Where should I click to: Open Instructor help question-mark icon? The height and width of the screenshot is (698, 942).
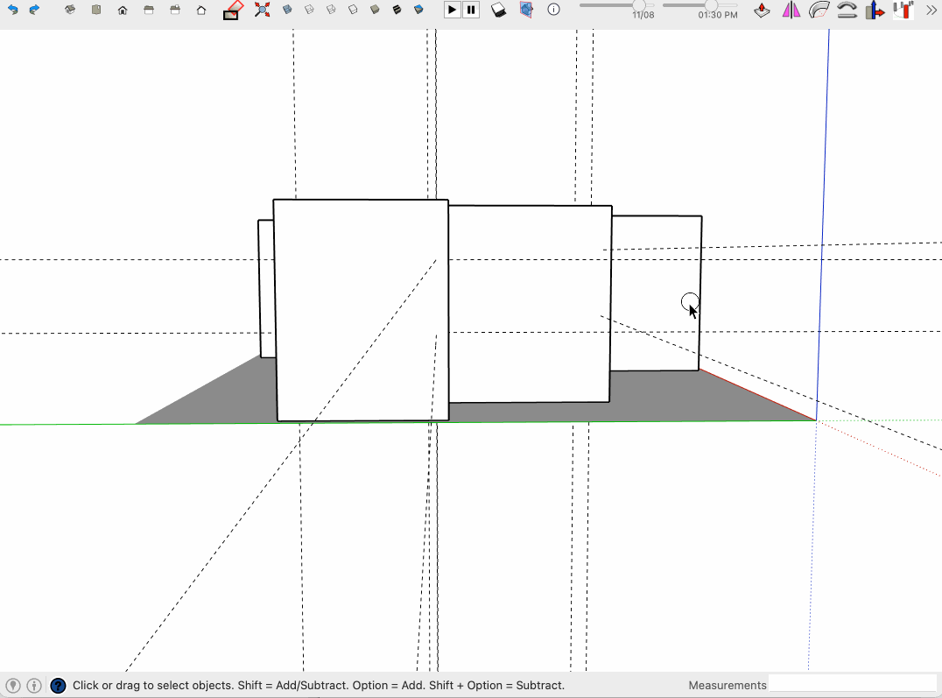[x=59, y=686]
